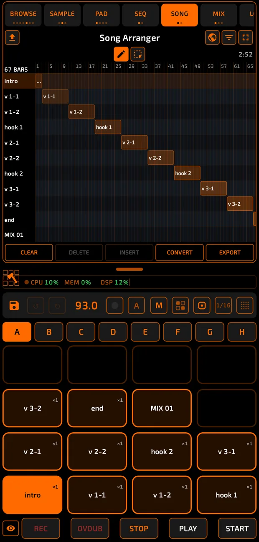Toggle the eye visibility button

point(11,529)
